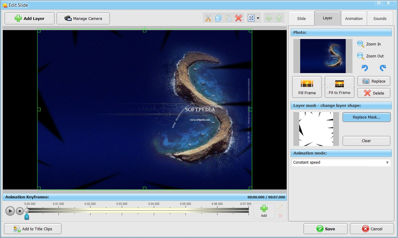Click the Copy icon in toolbar
This screenshot has width=398, height=238.
pos(218,18)
